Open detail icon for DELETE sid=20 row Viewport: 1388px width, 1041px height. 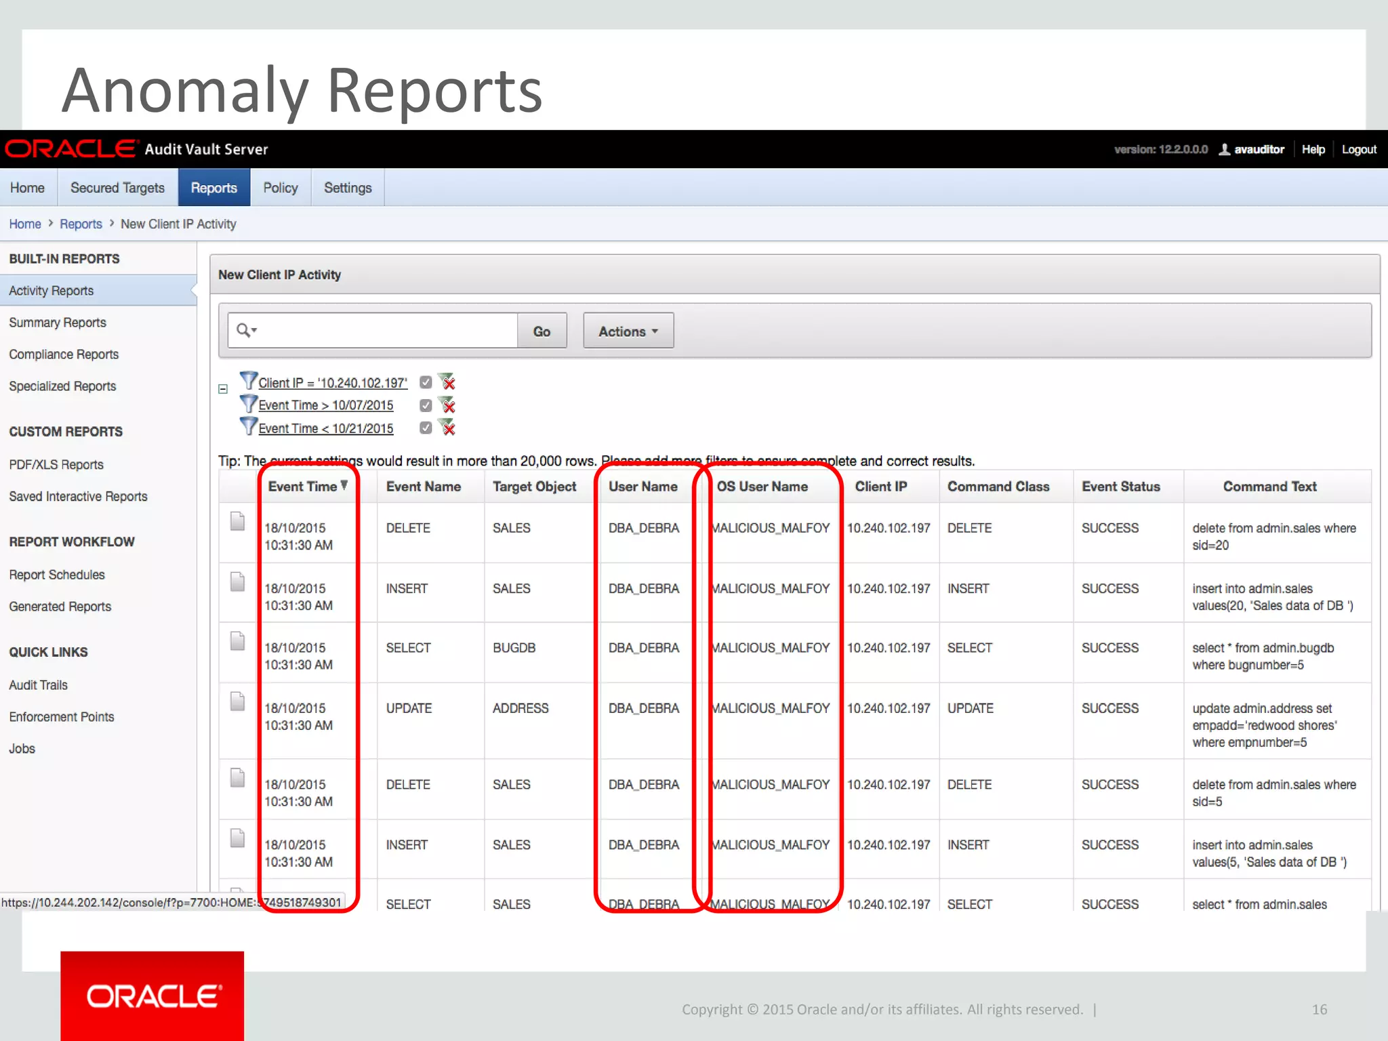(x=237, y=521)
